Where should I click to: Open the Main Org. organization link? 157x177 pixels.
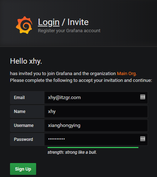(x=127, y=74)
